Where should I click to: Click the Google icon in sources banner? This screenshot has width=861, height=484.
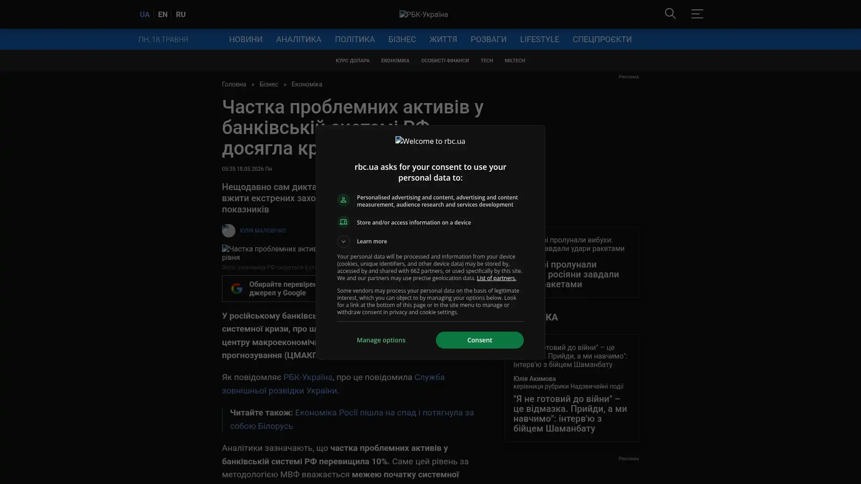click(236, 289)
